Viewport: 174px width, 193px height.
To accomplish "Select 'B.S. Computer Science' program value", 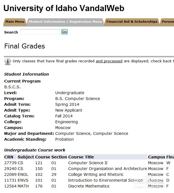I will (x=78, y=99).
